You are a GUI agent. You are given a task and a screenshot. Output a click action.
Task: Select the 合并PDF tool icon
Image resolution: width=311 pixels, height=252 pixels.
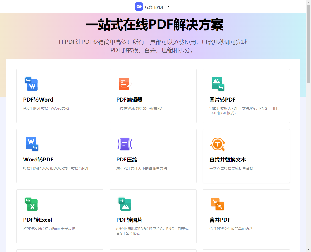click(x=218, y=204)
